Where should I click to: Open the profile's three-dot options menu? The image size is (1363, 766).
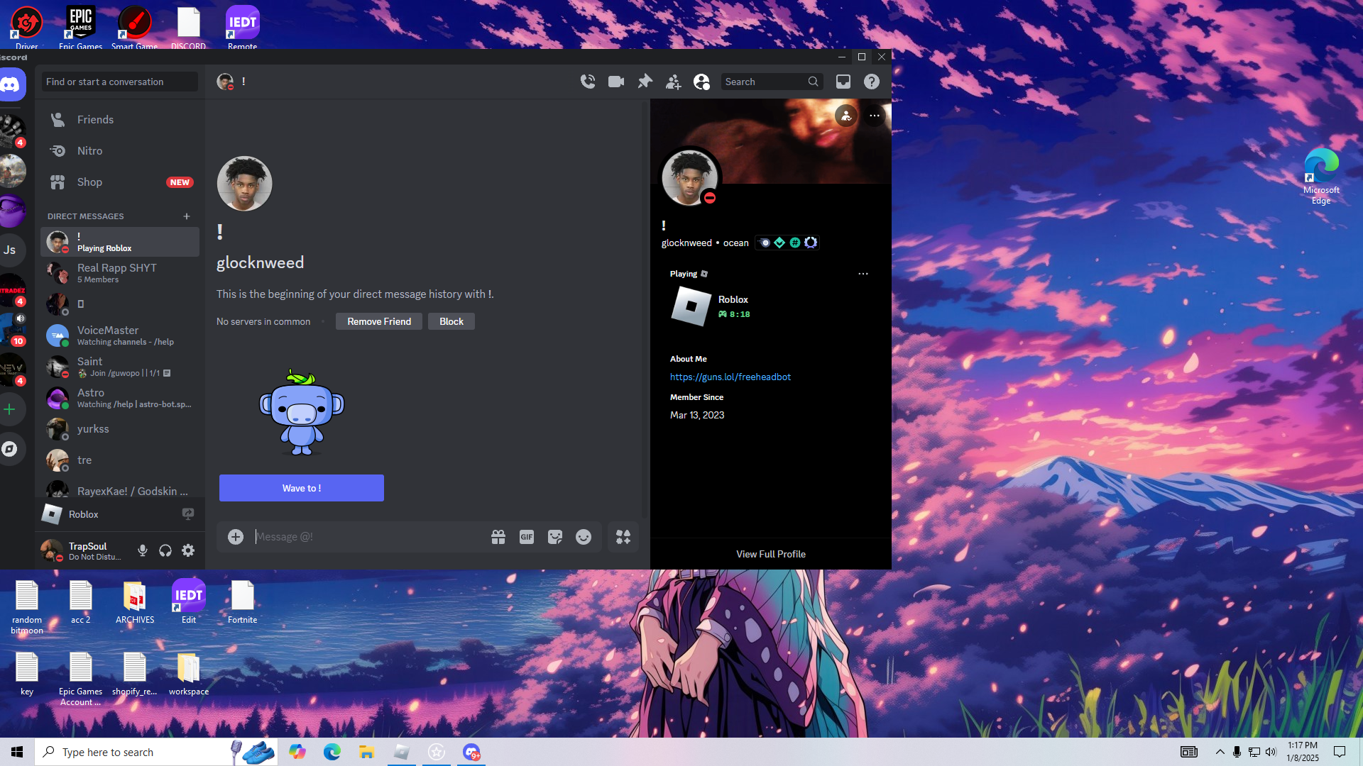point(875,116)
